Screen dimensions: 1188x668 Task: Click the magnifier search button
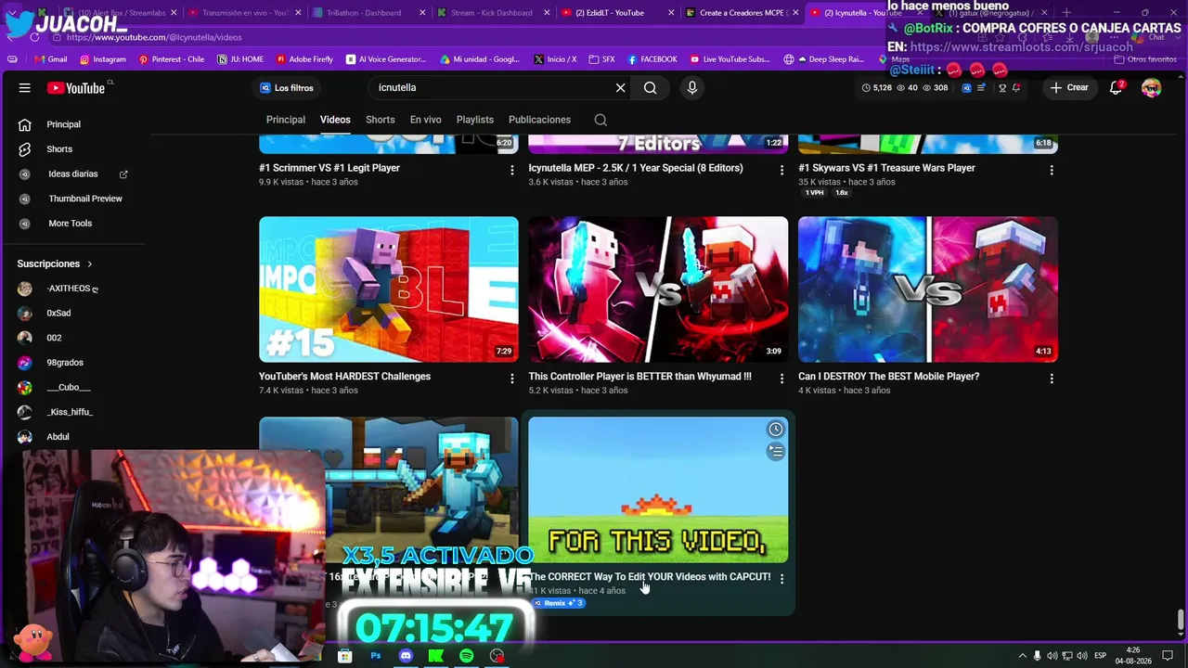click(651, 88)
